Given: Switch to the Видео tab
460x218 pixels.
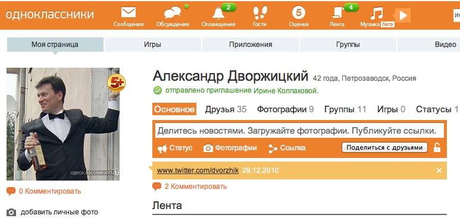Looking at the screenshot, I should point(428,45).
